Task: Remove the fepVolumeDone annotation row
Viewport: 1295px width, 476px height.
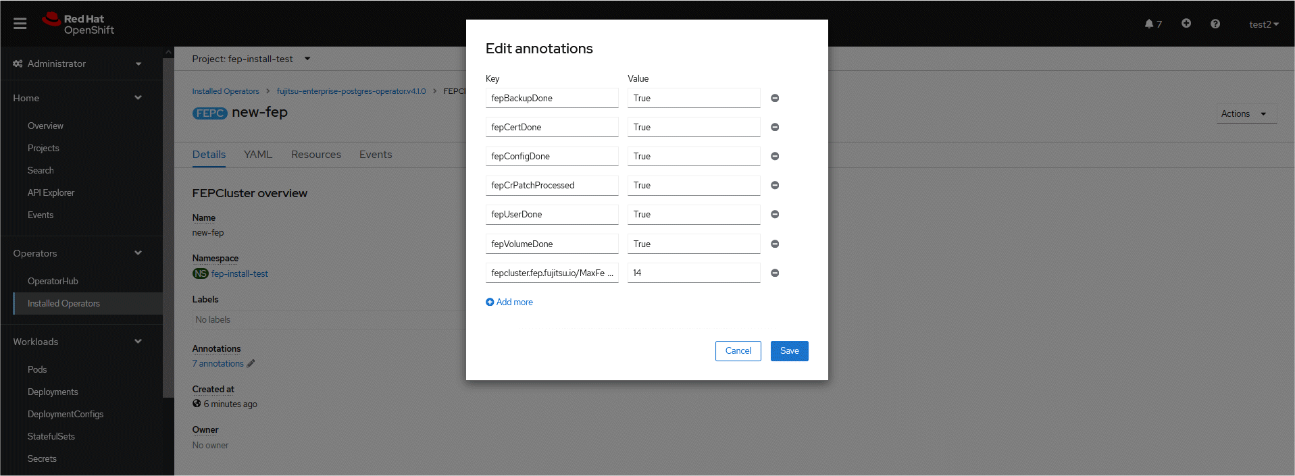Action: (775, 244)
